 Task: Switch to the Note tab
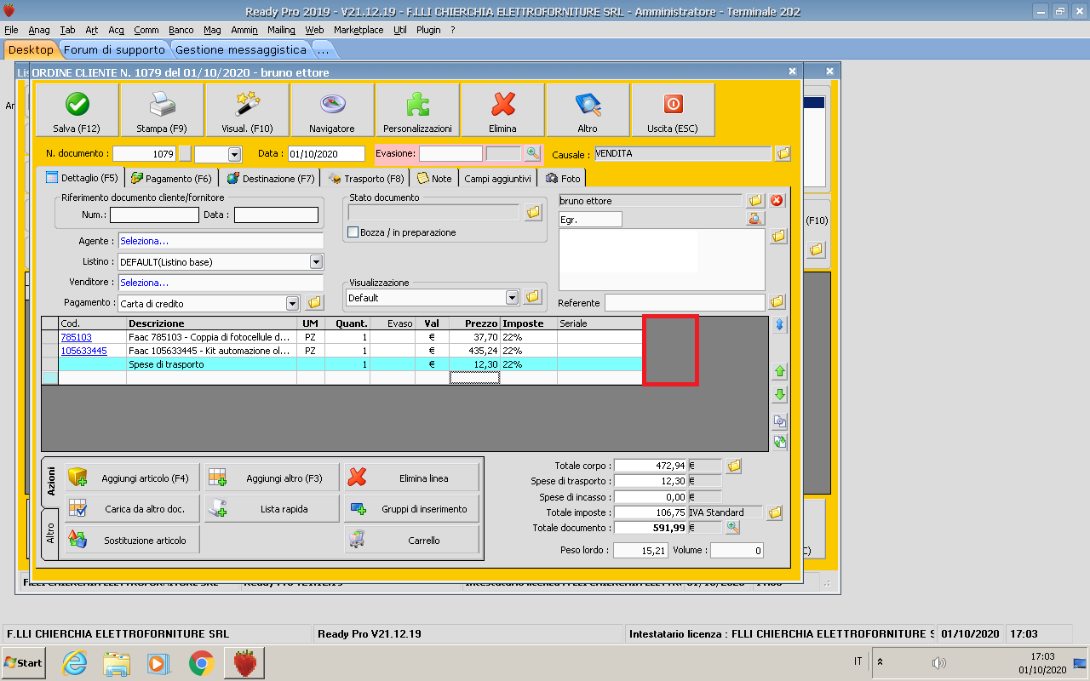click(x=434, y=178)
